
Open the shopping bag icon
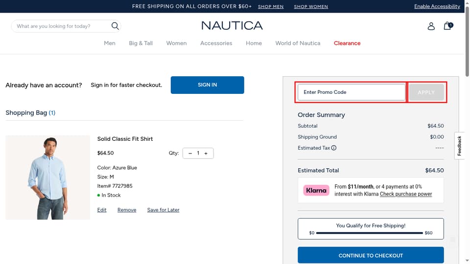pyautogui.click(x=448, y=26)
